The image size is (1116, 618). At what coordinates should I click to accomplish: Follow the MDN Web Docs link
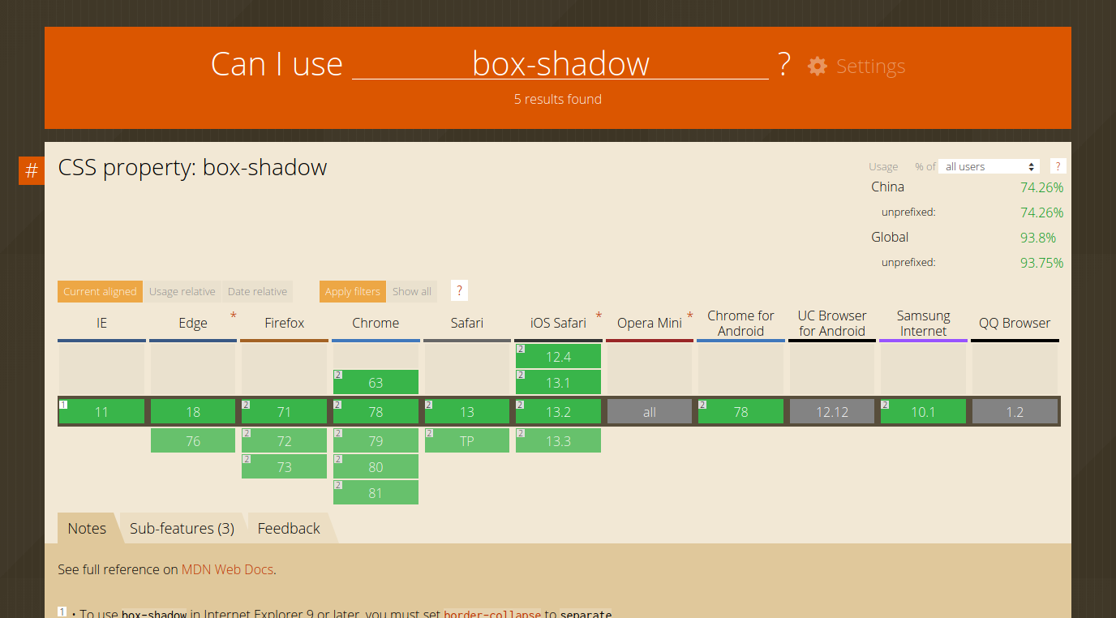(x=227, y=569)
